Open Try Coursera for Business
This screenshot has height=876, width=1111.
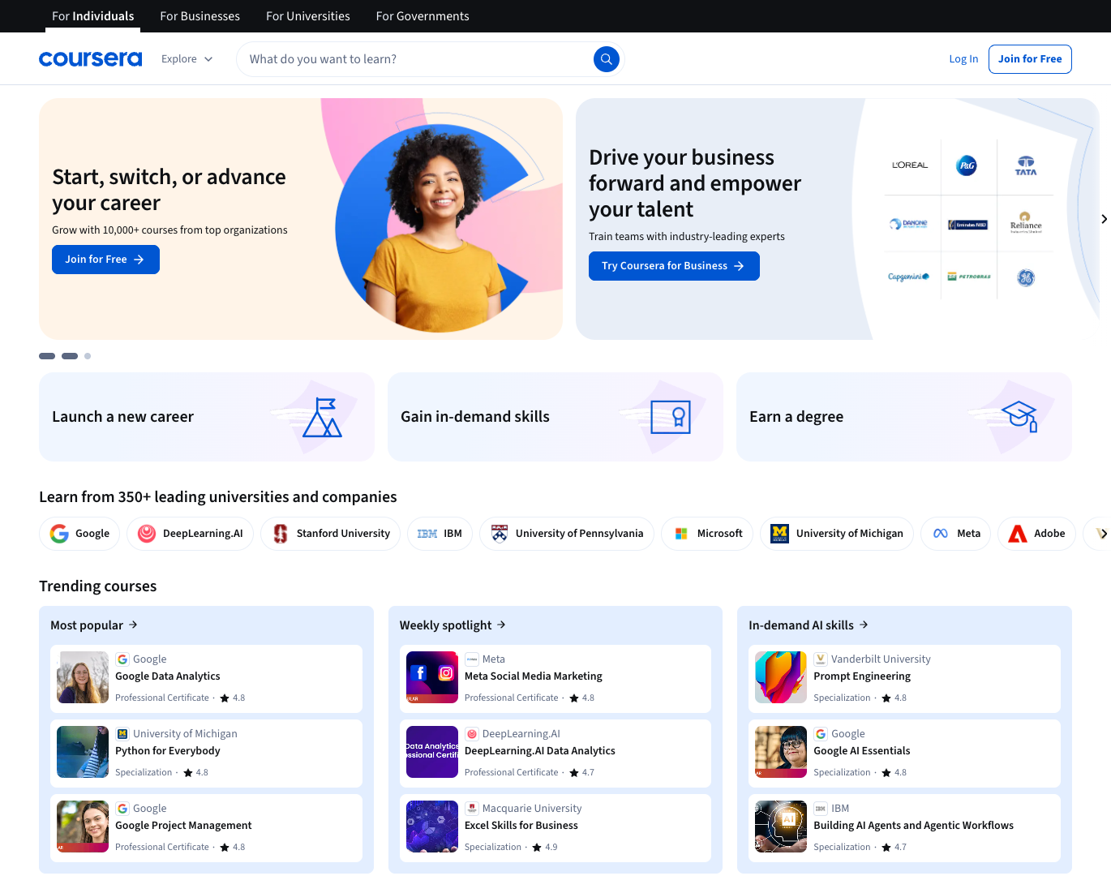[674, 265]
